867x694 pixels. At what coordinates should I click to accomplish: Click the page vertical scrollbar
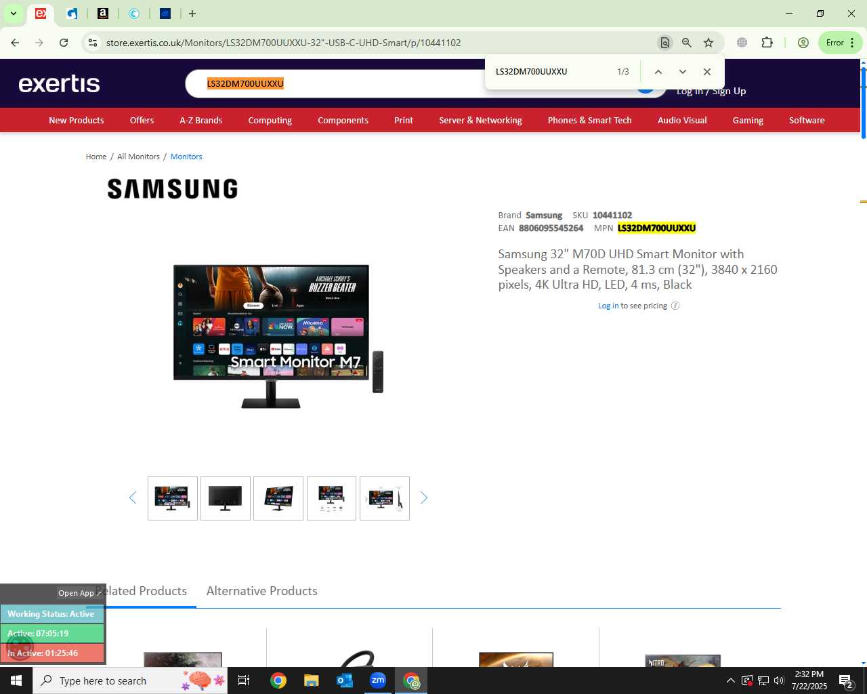863,102
